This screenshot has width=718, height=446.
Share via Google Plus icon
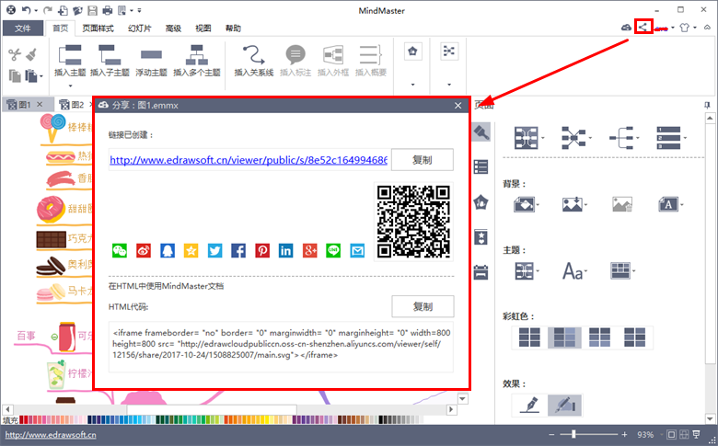click(309, 251)
